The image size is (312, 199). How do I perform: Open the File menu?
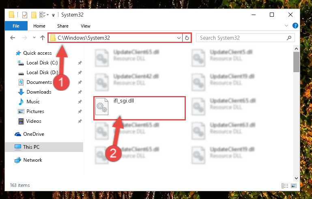[16, 26]
